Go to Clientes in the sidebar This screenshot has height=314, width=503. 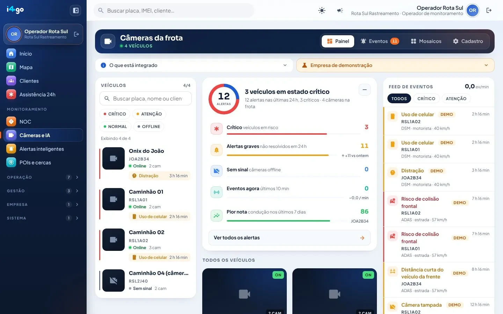click(x=43, y=81)
